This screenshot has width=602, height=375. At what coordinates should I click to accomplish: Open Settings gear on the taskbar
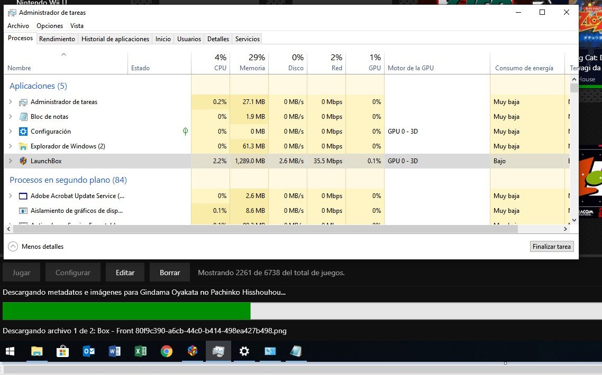[x=244, y=351]
